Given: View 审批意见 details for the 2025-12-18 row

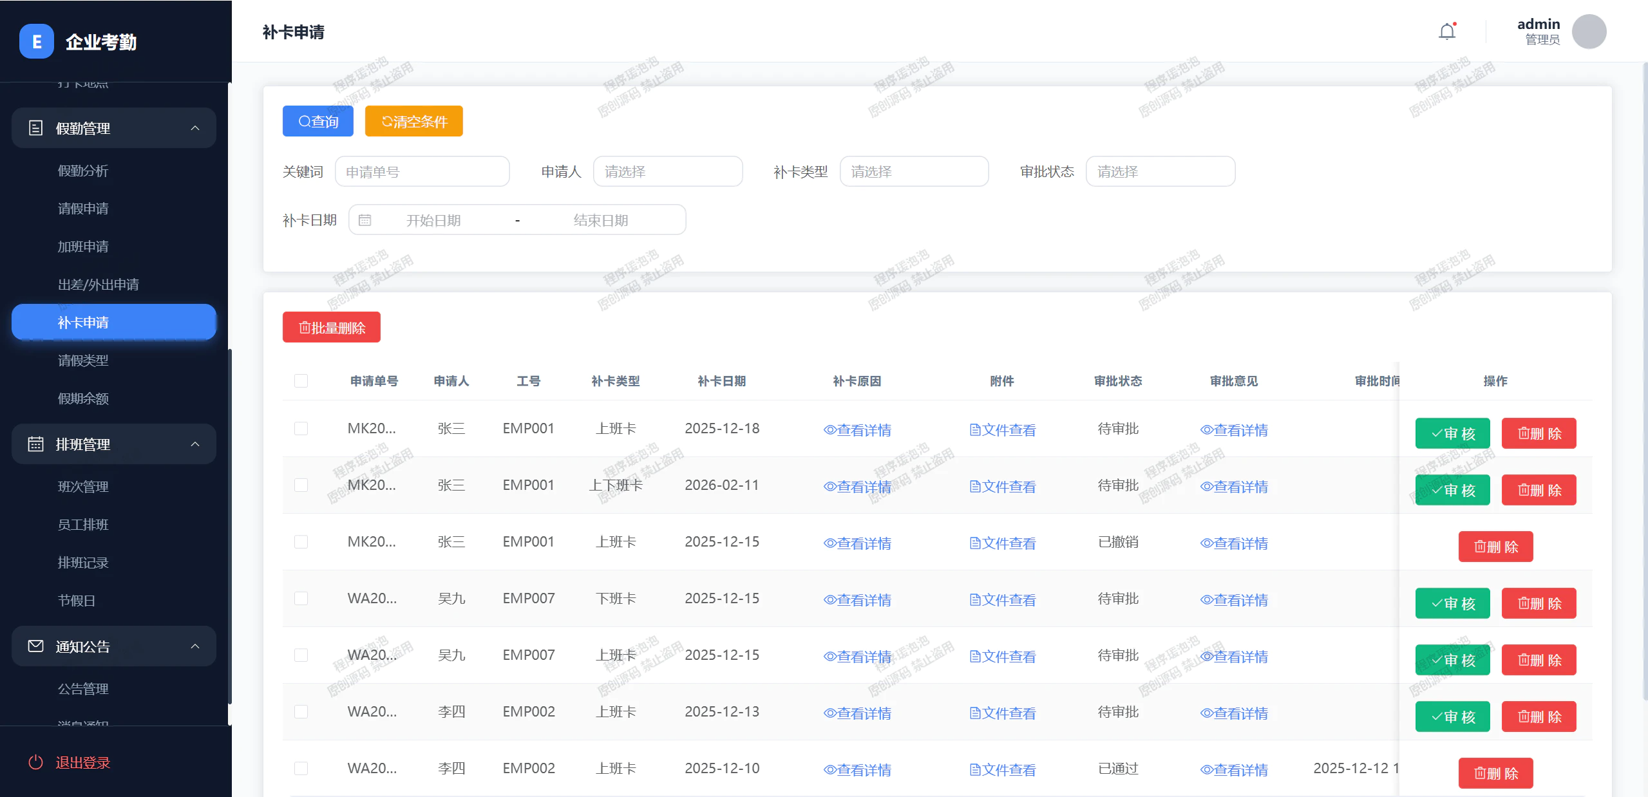Looking at the screenshot, I should pyautogui.click(x=1234, y=429).
